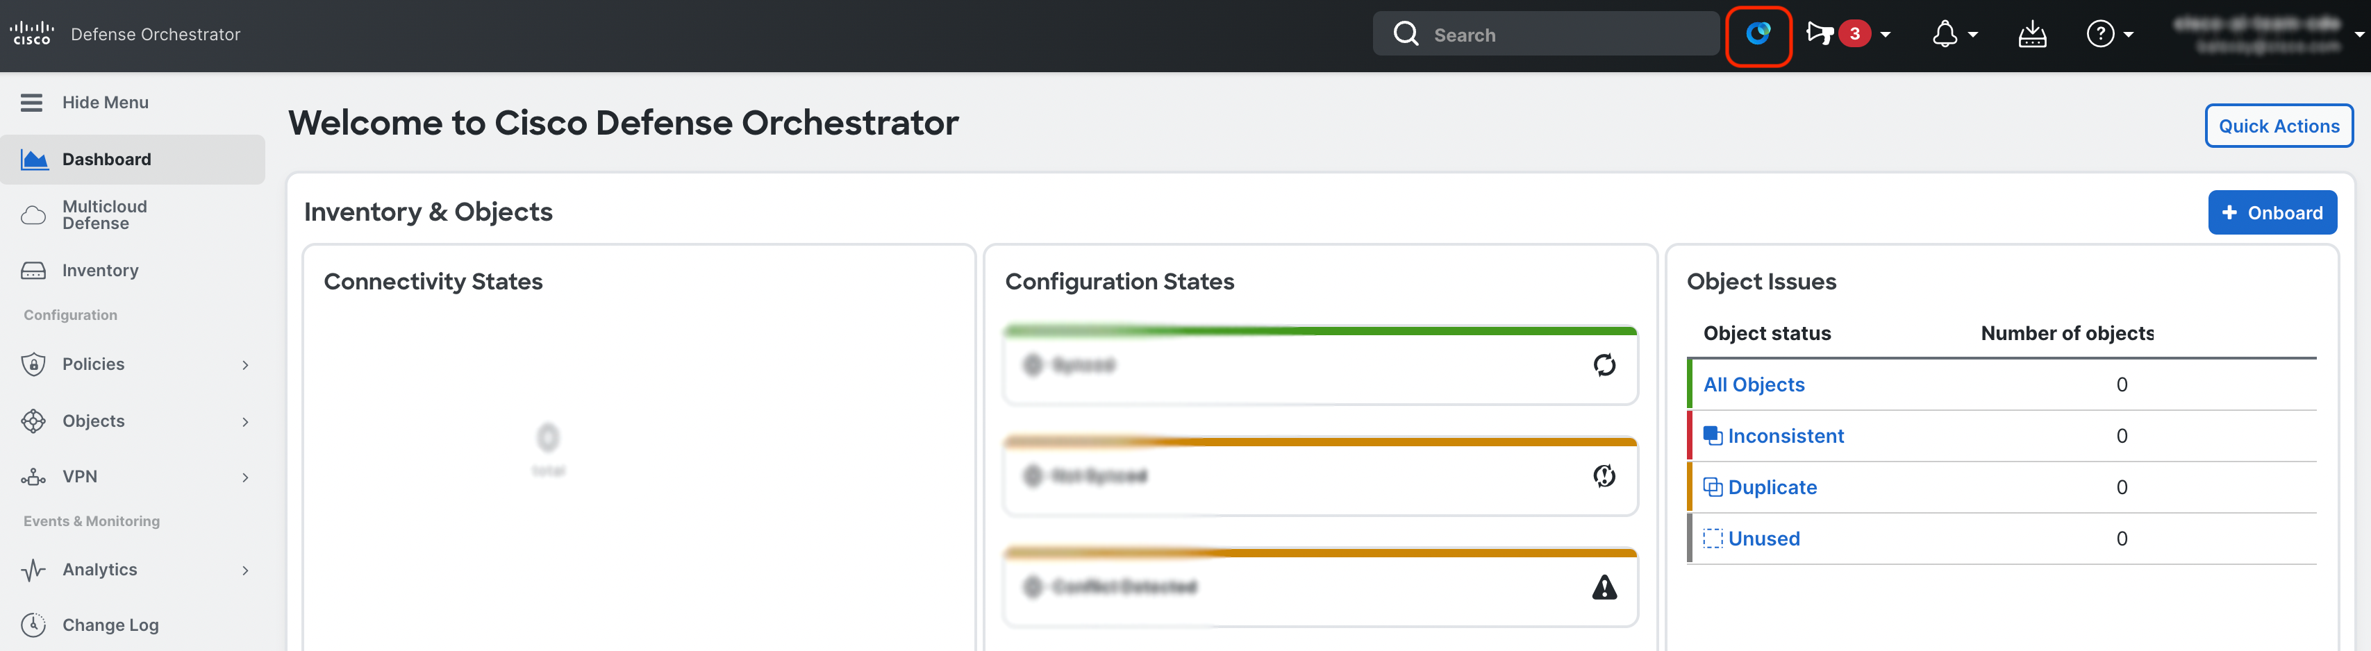The height and width of the screenshot is (651, 2371).
Task: Expand the VPN submenu chevron
Action: click(x=245, y=477)
